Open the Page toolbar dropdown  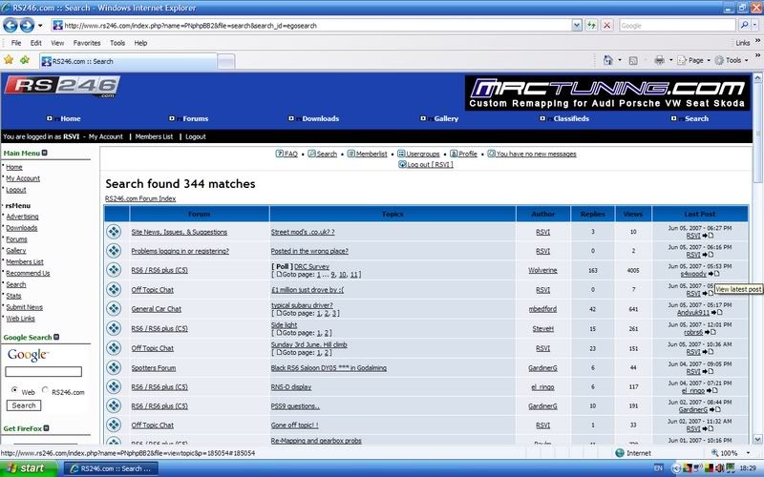(x=694, y=60)
